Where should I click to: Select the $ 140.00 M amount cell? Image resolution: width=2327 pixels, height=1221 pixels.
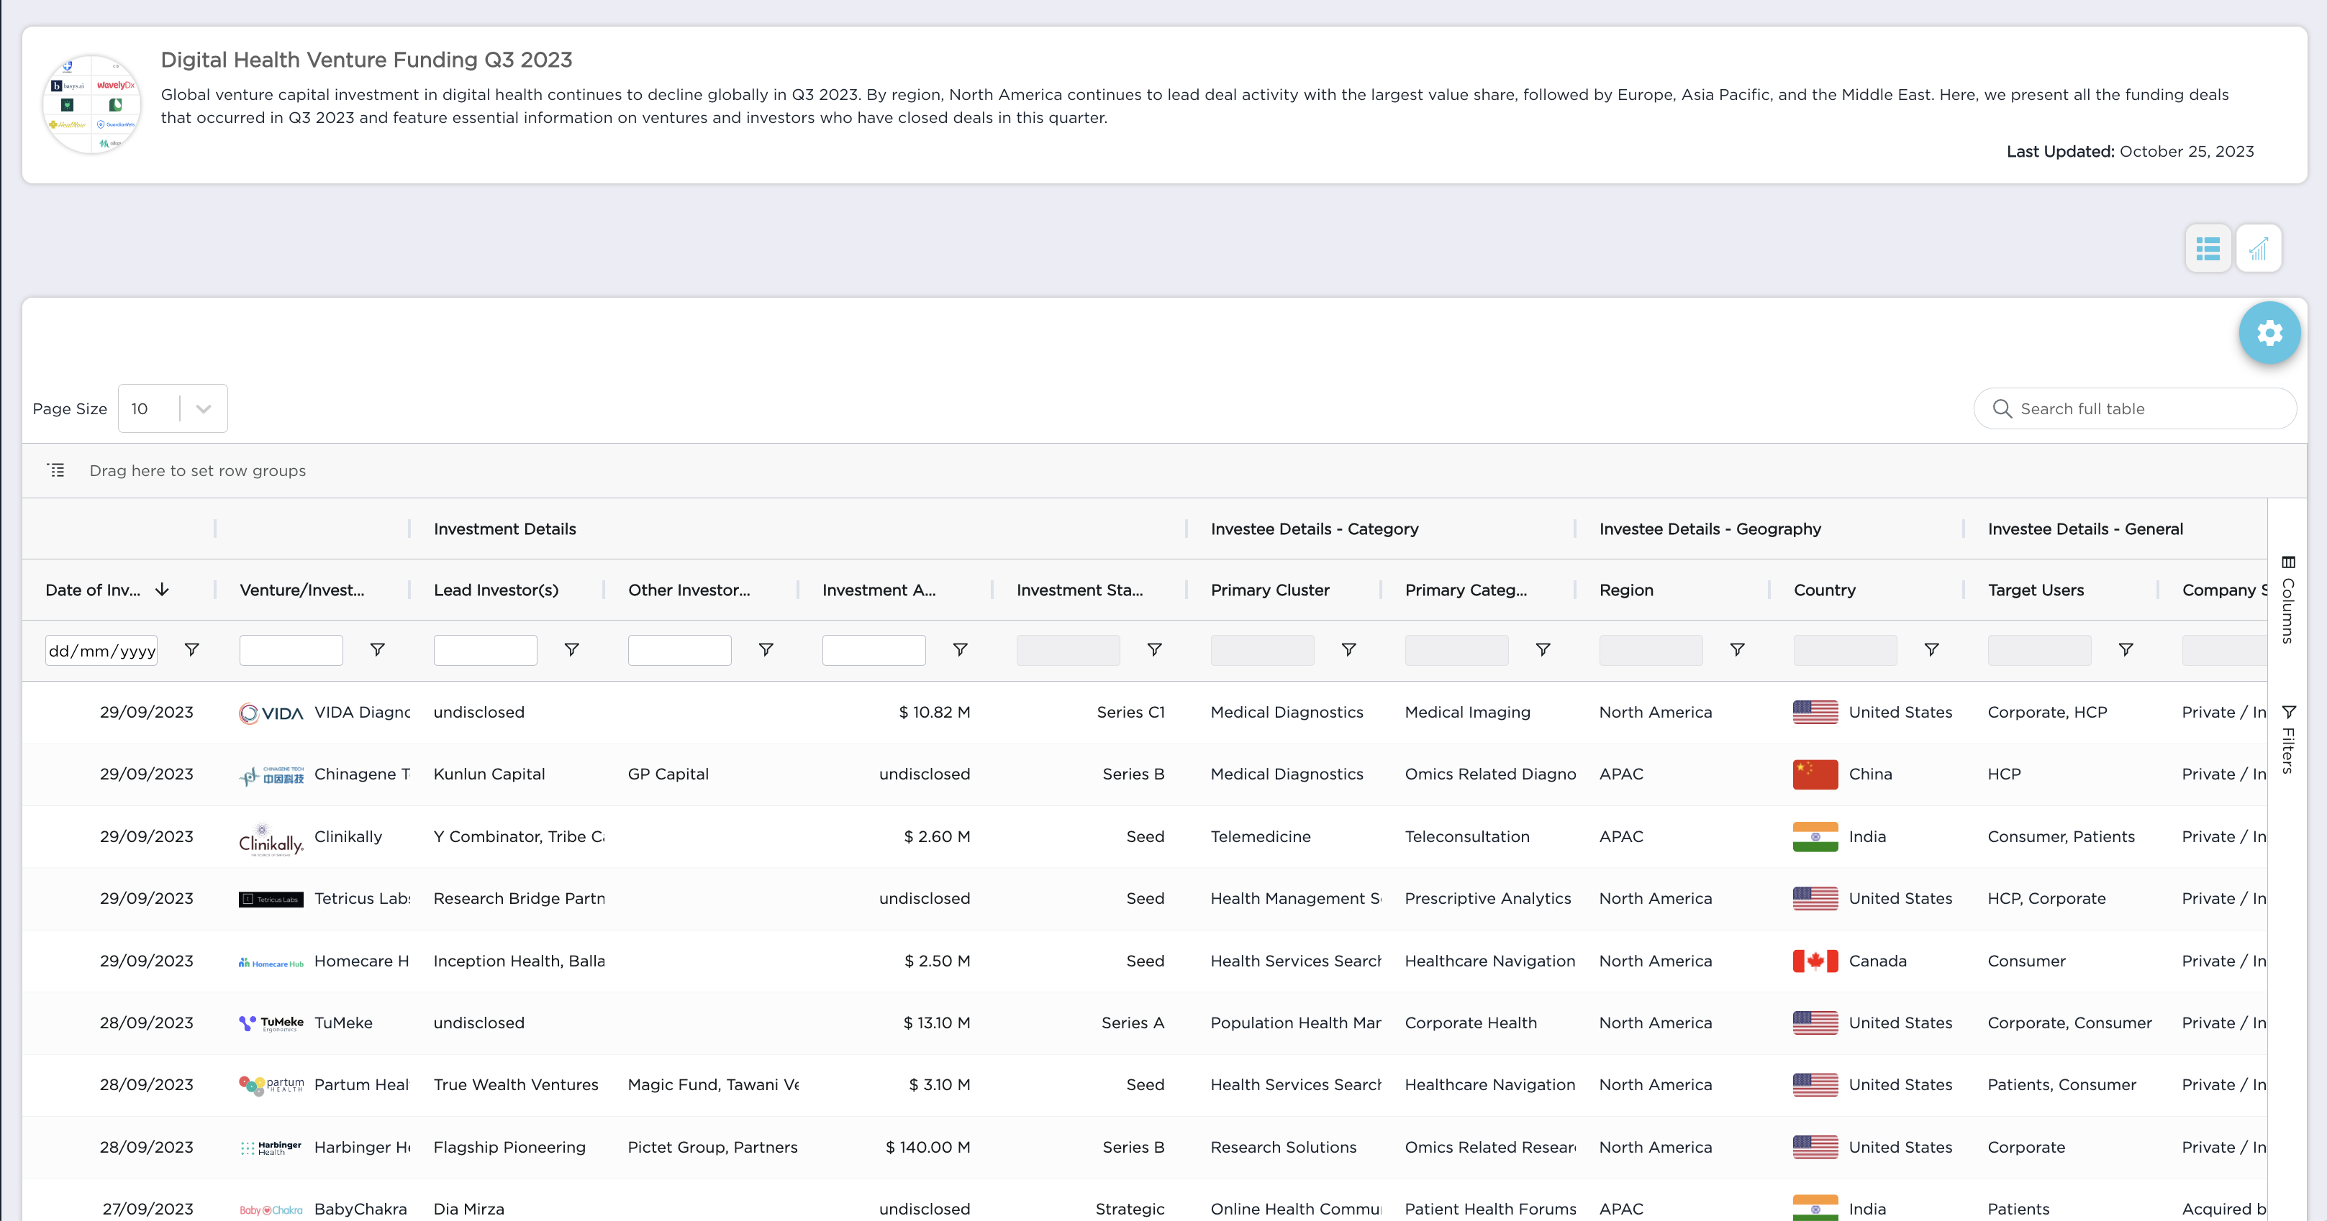click(x=927, y=1147)
